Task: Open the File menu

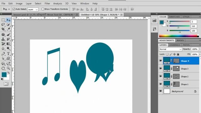Action: (x=3, y=3)
